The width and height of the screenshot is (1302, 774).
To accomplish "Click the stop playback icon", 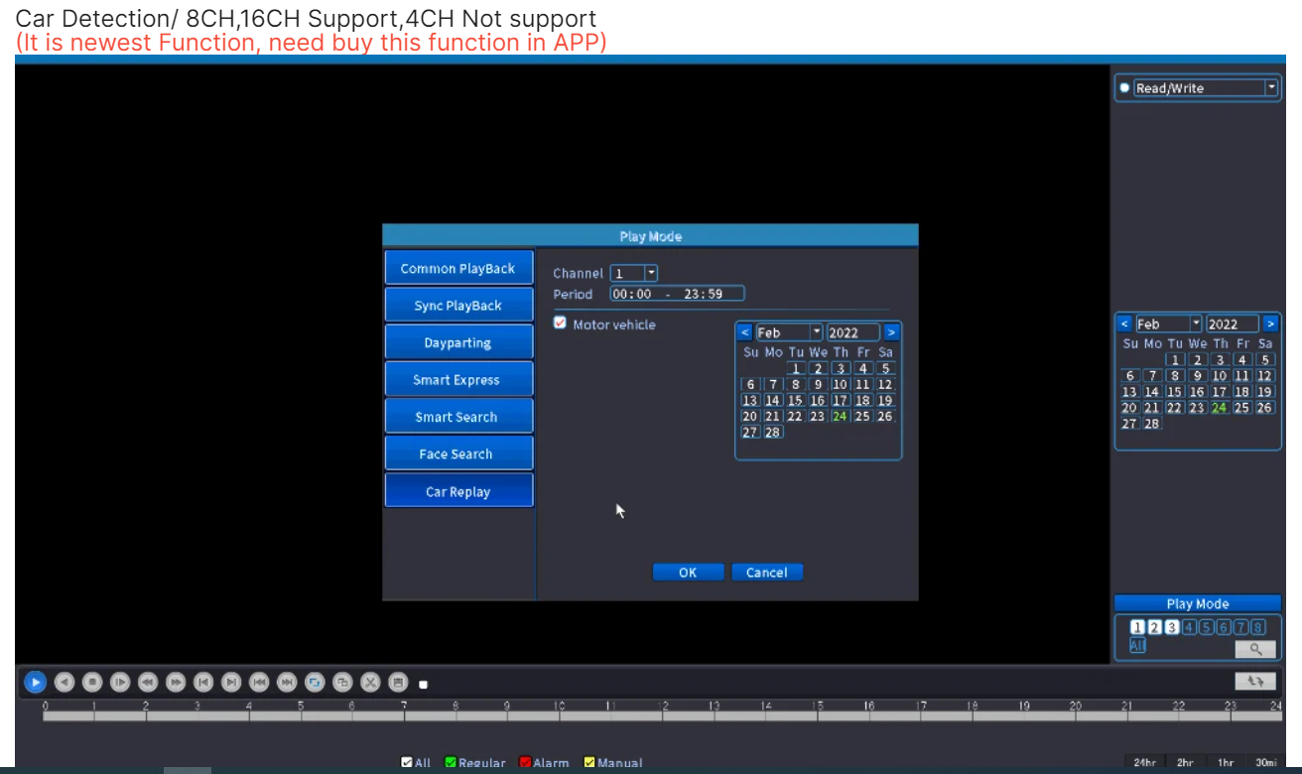I will pyautogui.click(x=92, y=682).
